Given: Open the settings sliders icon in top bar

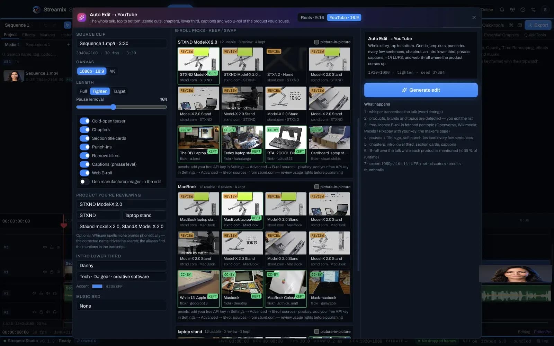Looking at the screenshot, I should pos(533,10).
